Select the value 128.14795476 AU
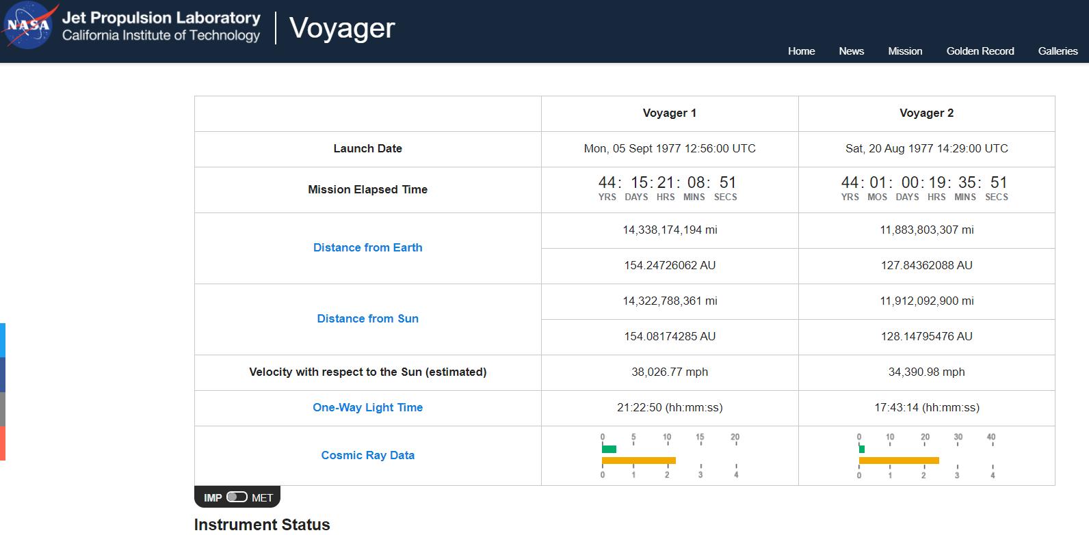 point(927,337)
